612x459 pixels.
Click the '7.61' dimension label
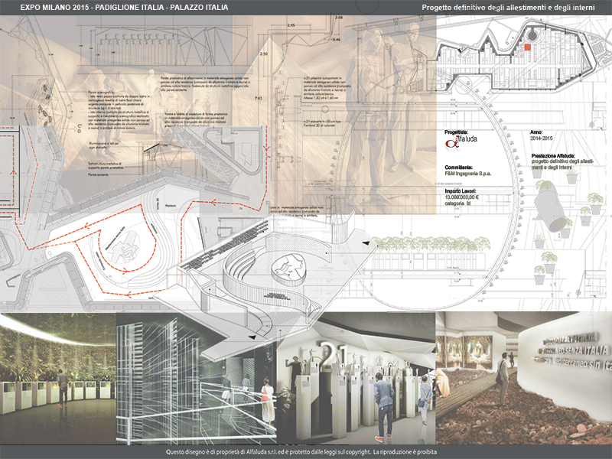coord(259,99)
